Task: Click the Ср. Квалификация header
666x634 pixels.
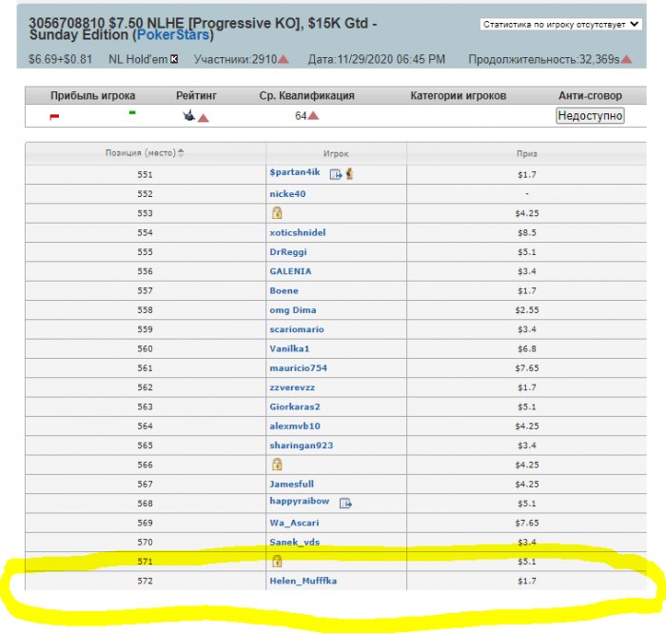Action: 306,95
